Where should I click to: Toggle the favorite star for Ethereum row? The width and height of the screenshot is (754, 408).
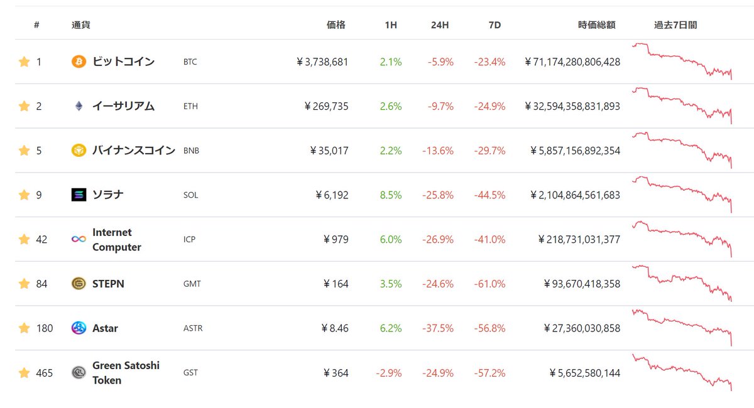click(x=24, y=106)
